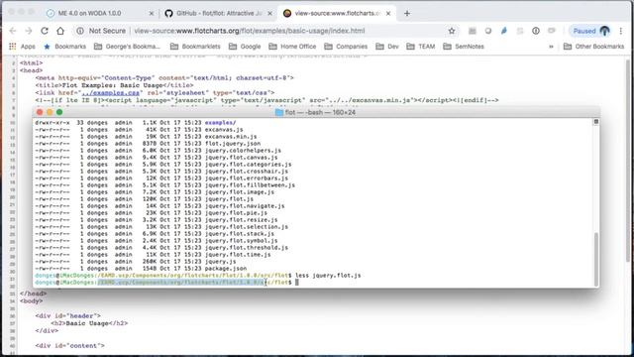Click the flot folder icon in terminal title
Viewport: 634px width, 357px height.
pos(279,112)
